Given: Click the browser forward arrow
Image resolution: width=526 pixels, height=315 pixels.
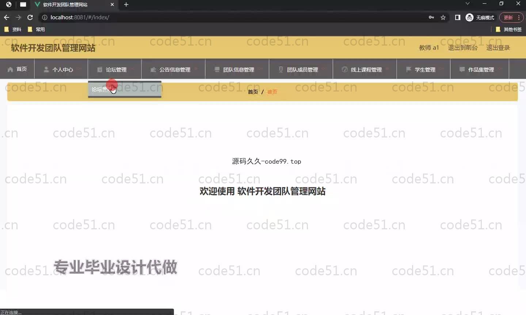Looking at the screenshot, I should click(18, 17).
